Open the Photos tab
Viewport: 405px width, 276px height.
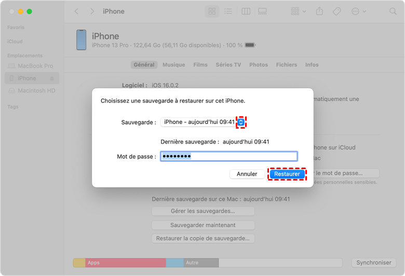point(258,65)
